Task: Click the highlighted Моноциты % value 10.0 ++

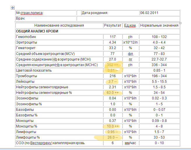Action: point(113,126)
